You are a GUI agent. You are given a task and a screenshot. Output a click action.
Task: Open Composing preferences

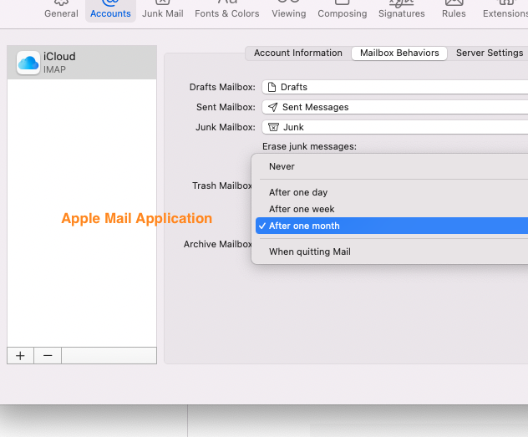pyautogui.click(x=343, y=9)
